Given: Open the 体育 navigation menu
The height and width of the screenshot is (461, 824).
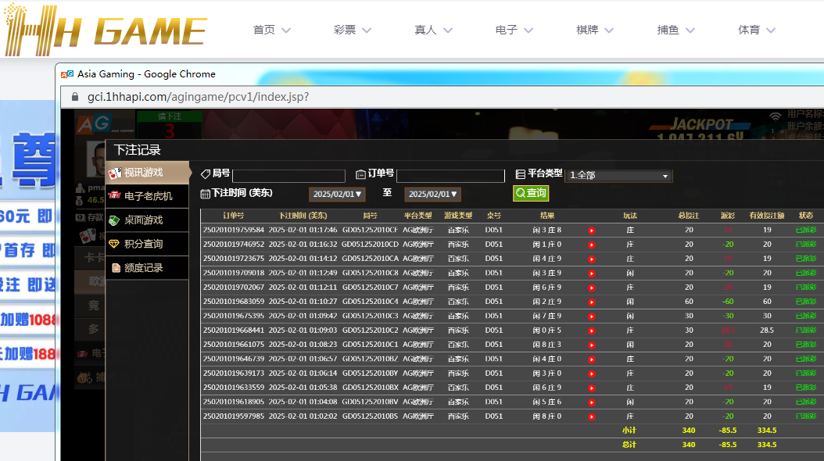Looking at the screenshot, I should click(x=756, y=30).
